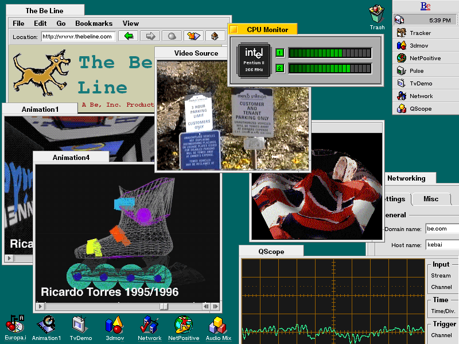
Task: Click the Intel Pentium II chip graphic
Action: 254,60
